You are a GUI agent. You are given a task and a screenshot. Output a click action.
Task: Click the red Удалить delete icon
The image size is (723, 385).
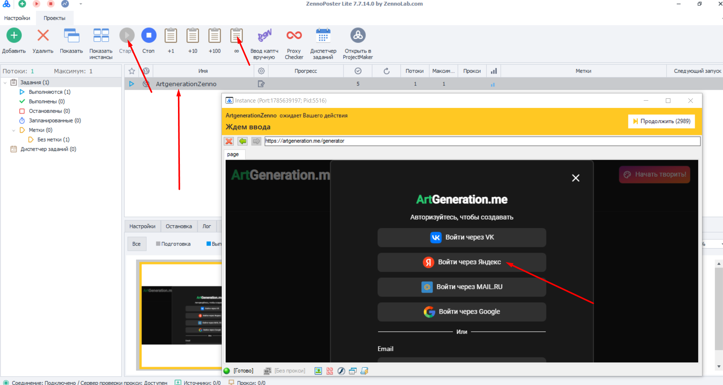(x=43, y=36)
